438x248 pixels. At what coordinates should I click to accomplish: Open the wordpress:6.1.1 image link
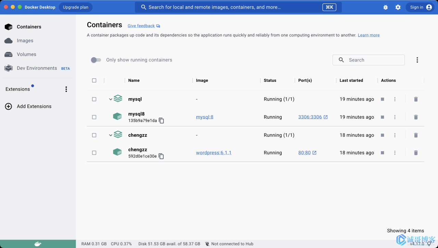point(214,153)
